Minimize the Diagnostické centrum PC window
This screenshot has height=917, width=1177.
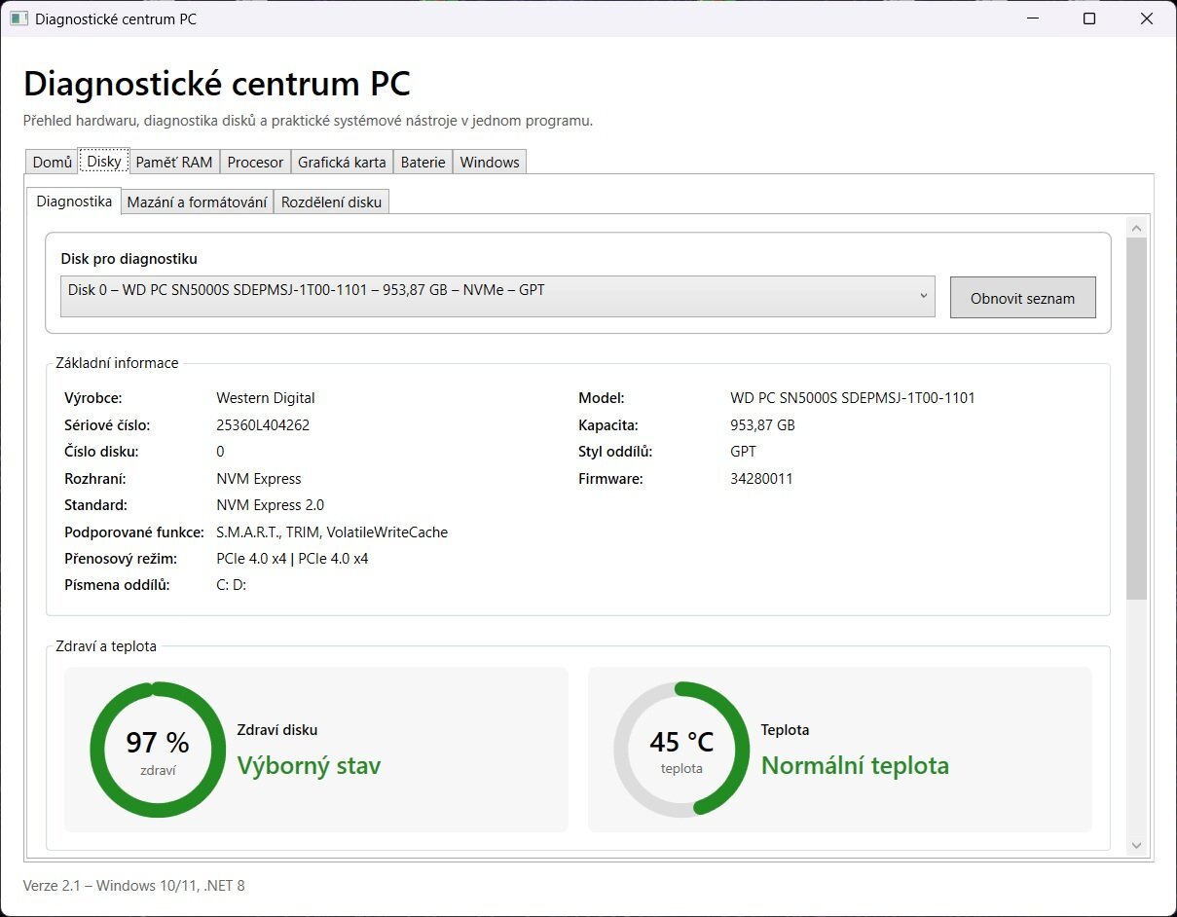1034,18
